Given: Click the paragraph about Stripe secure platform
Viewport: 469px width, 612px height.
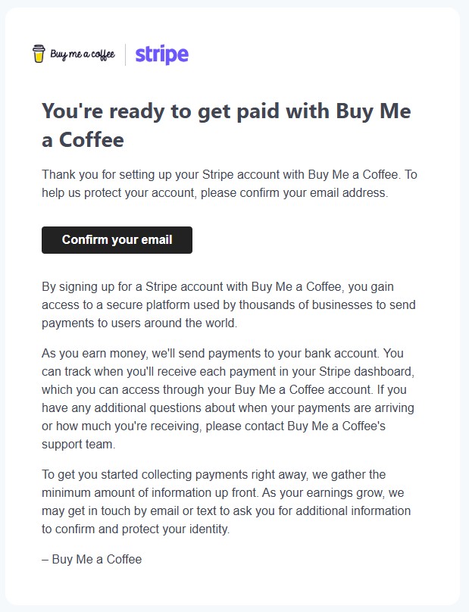Looking at the screenshot, I should [x=227, y=304].
